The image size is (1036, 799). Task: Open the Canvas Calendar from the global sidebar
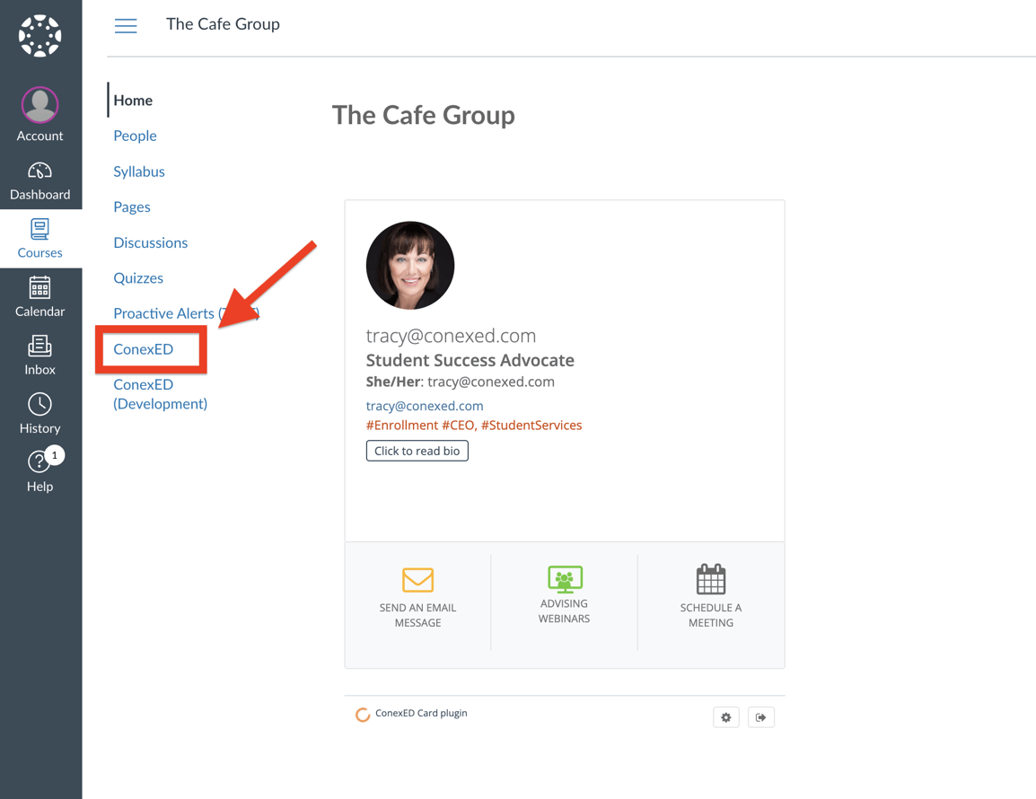pos(40,296)
